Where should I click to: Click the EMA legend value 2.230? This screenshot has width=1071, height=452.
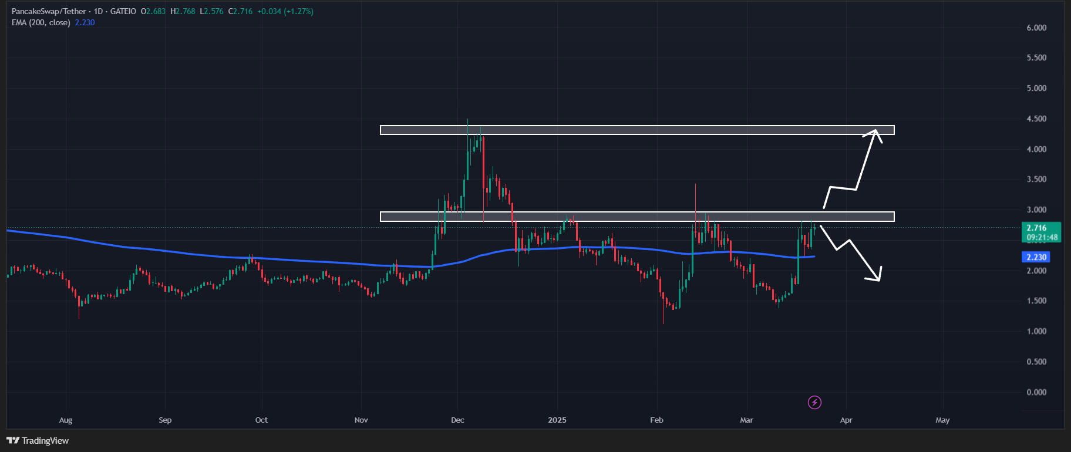[x=85, y=22]
